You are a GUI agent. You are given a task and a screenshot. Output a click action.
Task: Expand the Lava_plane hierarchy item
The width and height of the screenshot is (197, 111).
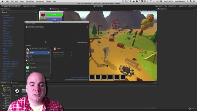pyautogui.click(x=2, y=15)
